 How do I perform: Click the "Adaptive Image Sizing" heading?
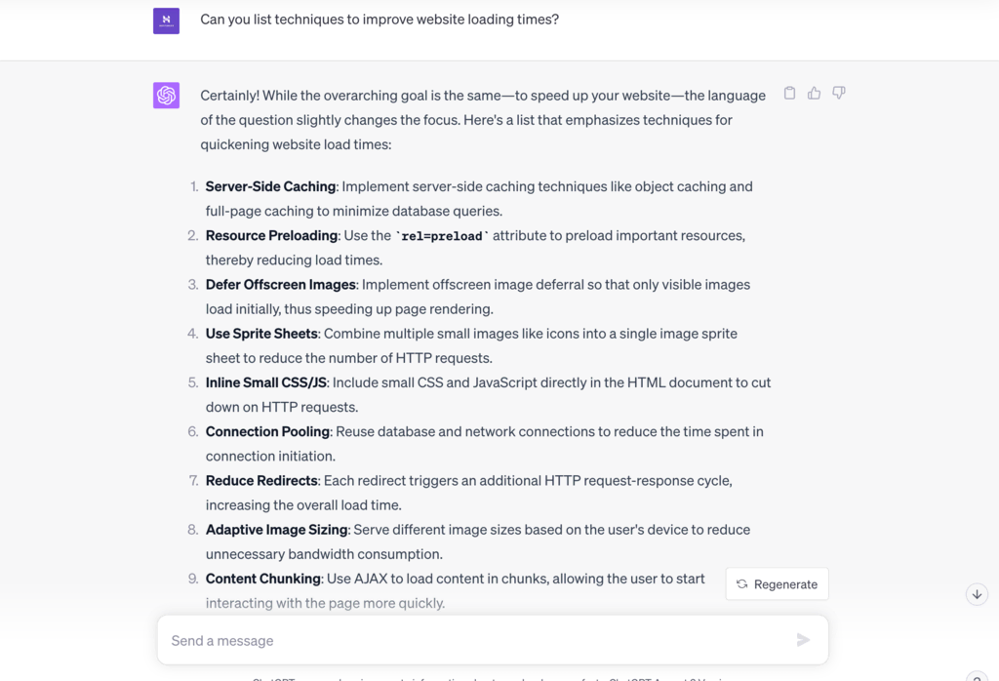coord(276,530)
